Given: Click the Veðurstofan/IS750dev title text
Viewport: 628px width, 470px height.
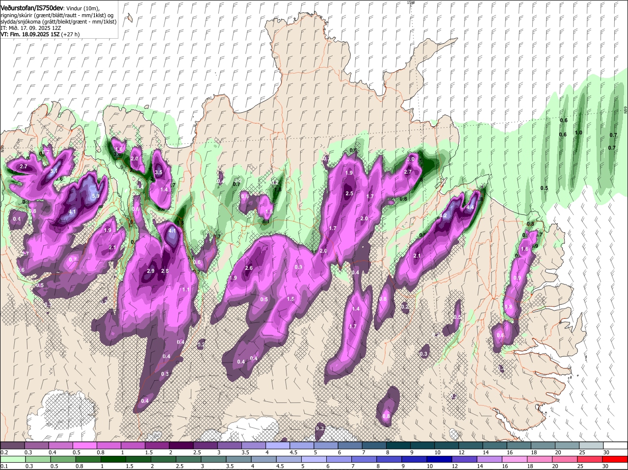Looking at the screenshot, I should tap(31, 8).
